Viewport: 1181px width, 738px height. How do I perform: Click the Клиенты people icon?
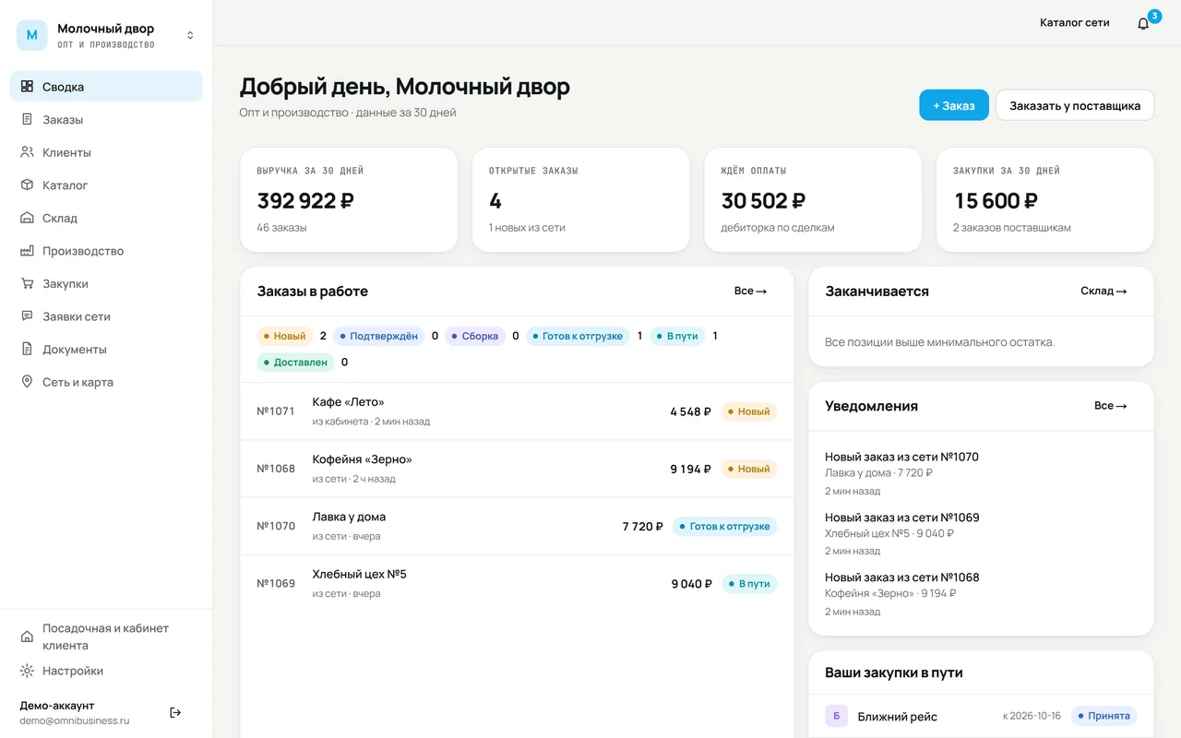[27, 152]
